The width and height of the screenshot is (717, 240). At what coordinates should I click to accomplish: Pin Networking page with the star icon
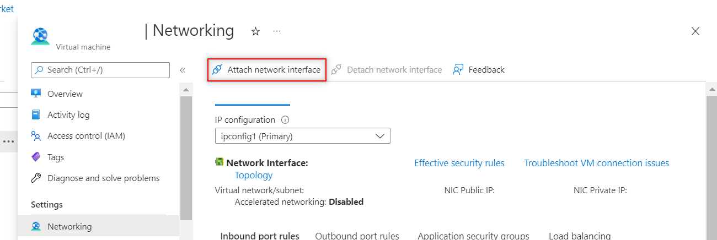[x=255, y=31]
